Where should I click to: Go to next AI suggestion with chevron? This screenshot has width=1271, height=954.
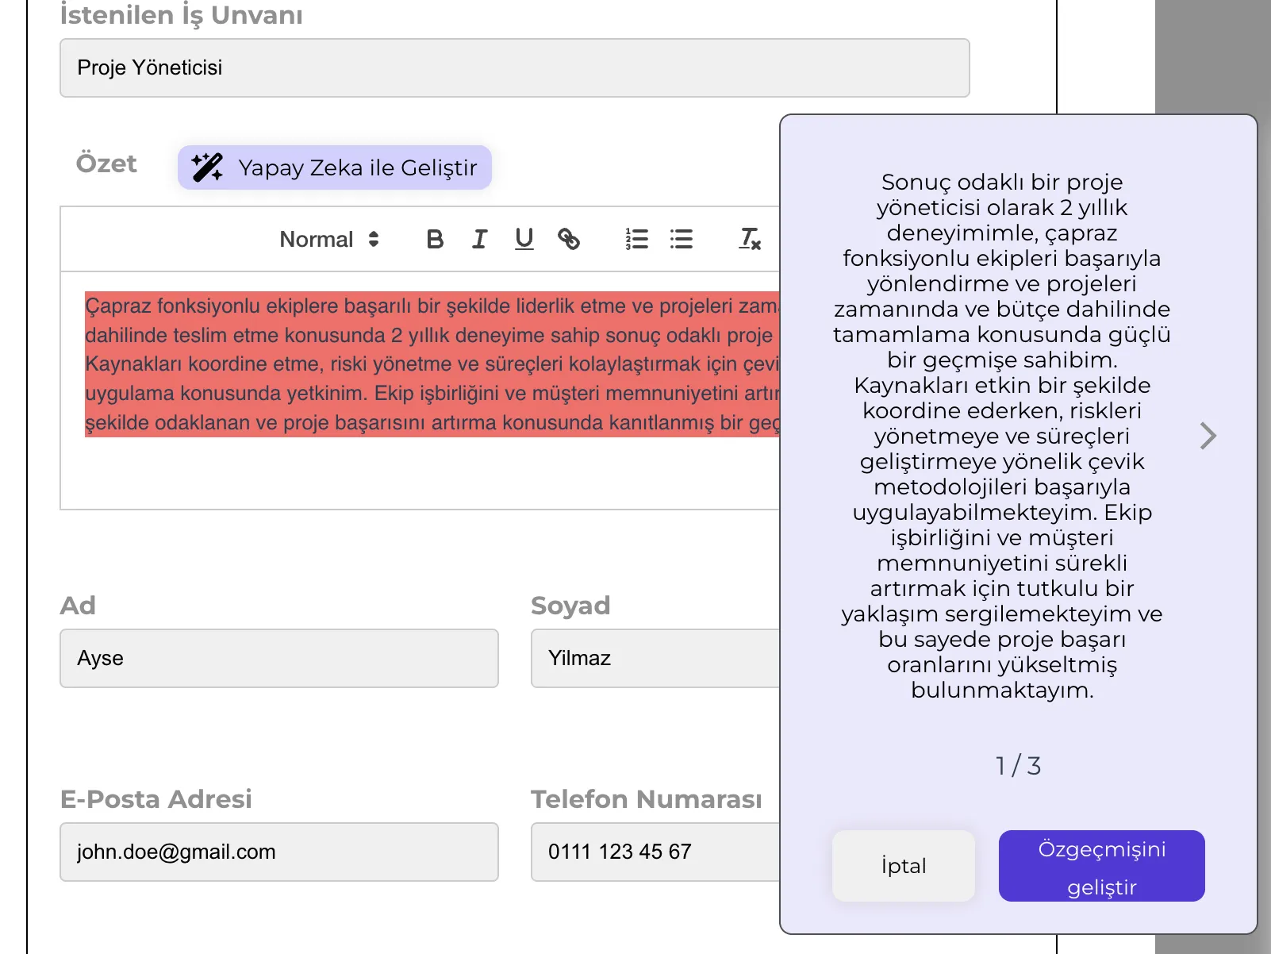tap(1208, 436)
